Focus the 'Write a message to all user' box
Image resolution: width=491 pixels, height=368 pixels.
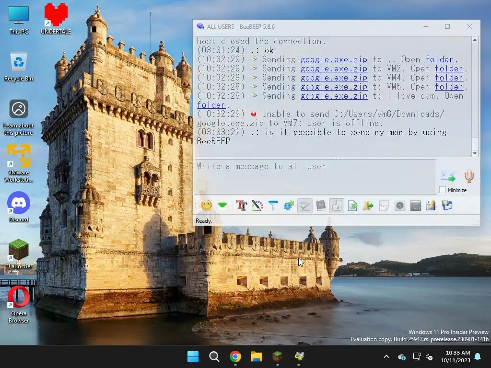[316, 177]
